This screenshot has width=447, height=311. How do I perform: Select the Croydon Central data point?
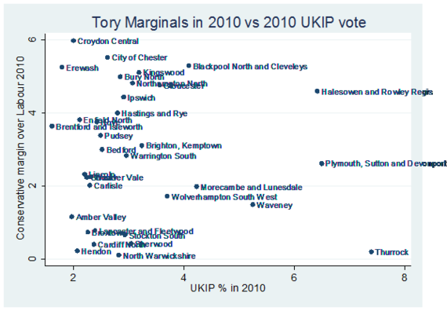[73, 41]
